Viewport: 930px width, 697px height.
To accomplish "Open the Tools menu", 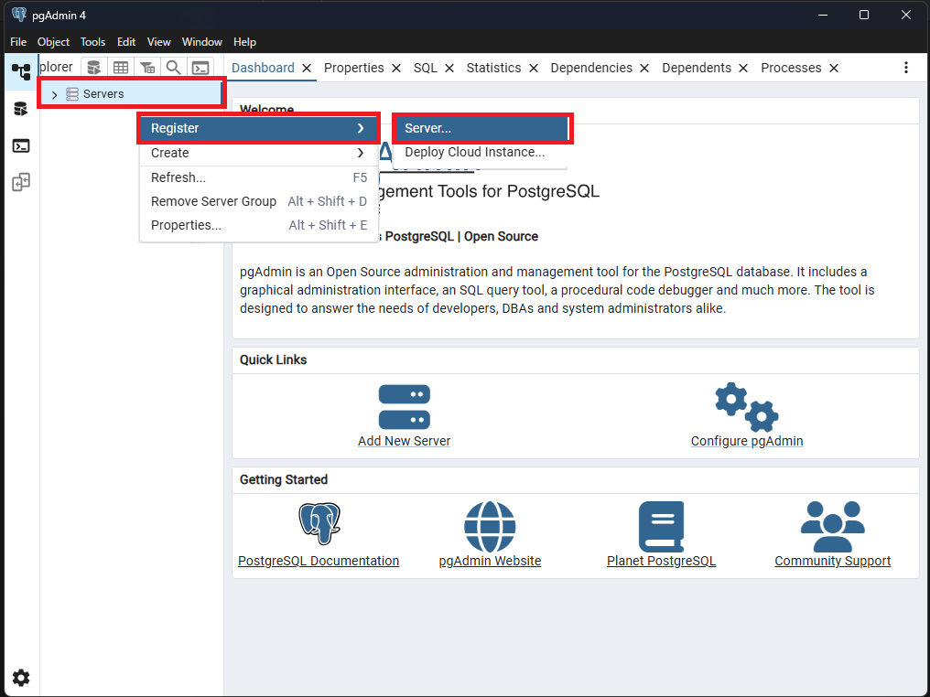I will (93, 42).
